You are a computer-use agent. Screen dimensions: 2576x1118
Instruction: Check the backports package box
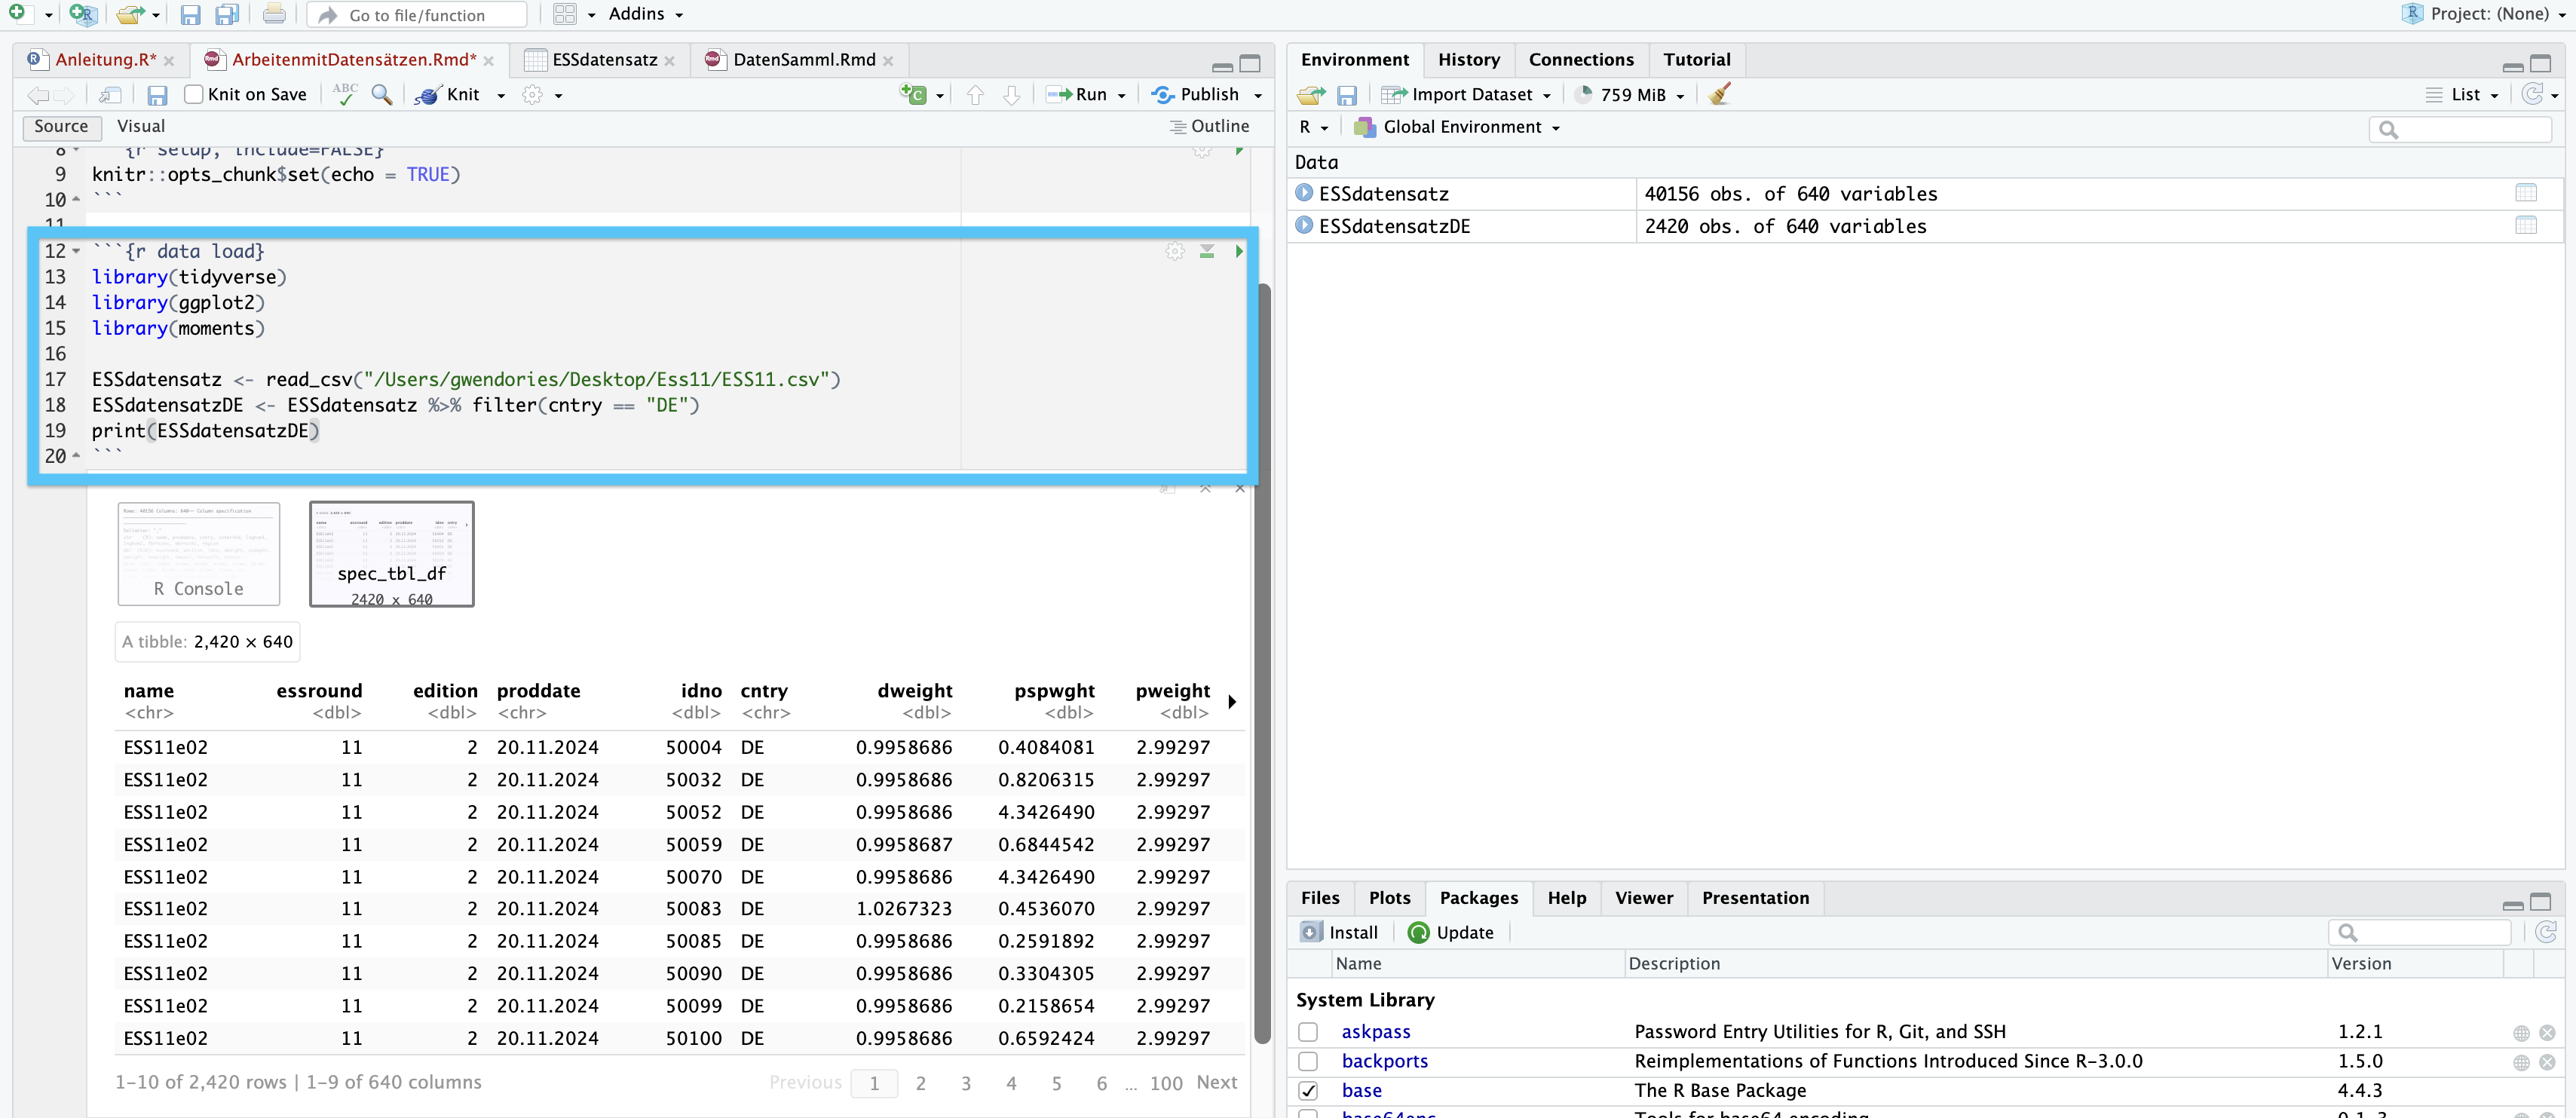coord(1308,1061)
